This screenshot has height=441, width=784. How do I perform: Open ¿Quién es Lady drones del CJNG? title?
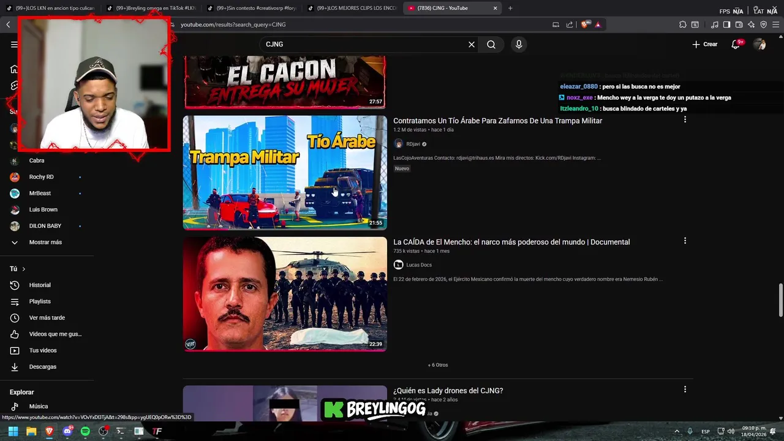pyautogui.click(x=448, y=391)
